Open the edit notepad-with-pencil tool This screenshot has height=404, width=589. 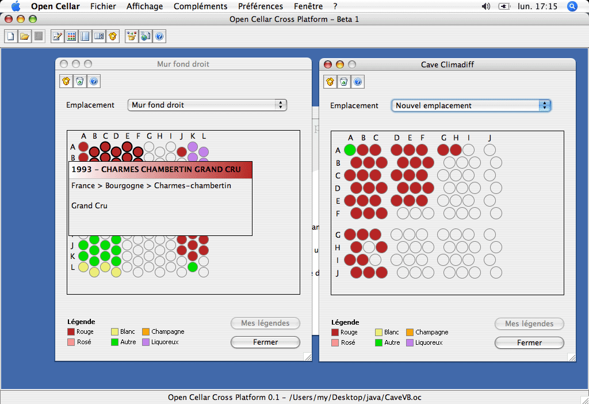tap(58, 36)
